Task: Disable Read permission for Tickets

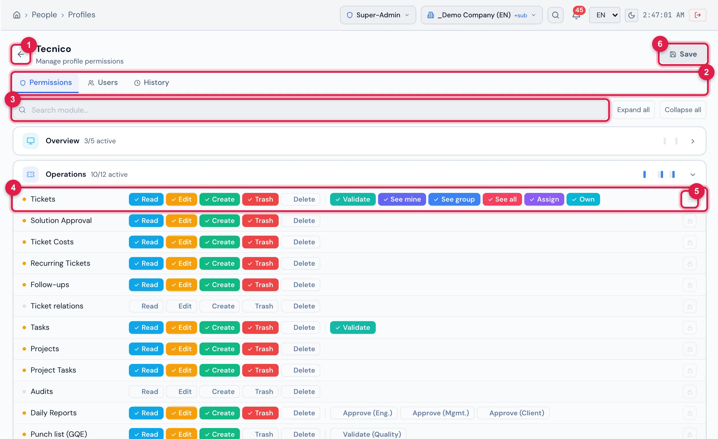Action: tap(146, 199)
